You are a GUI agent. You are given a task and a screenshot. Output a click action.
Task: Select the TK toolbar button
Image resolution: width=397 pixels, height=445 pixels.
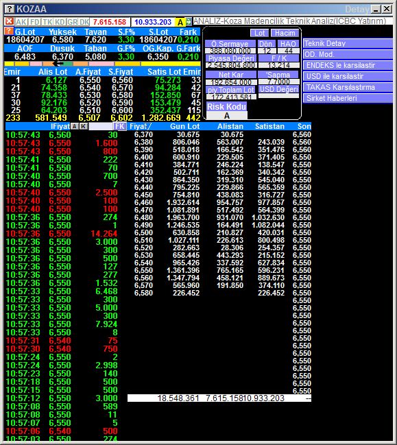(x=47, y=22)
